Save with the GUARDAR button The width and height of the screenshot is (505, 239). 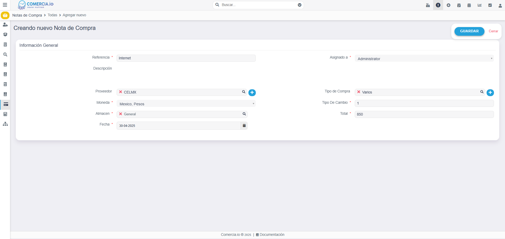(x=469, y=31)
